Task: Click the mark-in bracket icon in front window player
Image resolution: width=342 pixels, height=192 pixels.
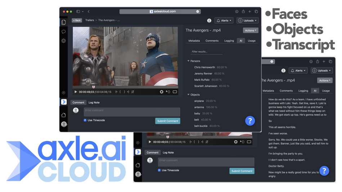Action: 120,92
